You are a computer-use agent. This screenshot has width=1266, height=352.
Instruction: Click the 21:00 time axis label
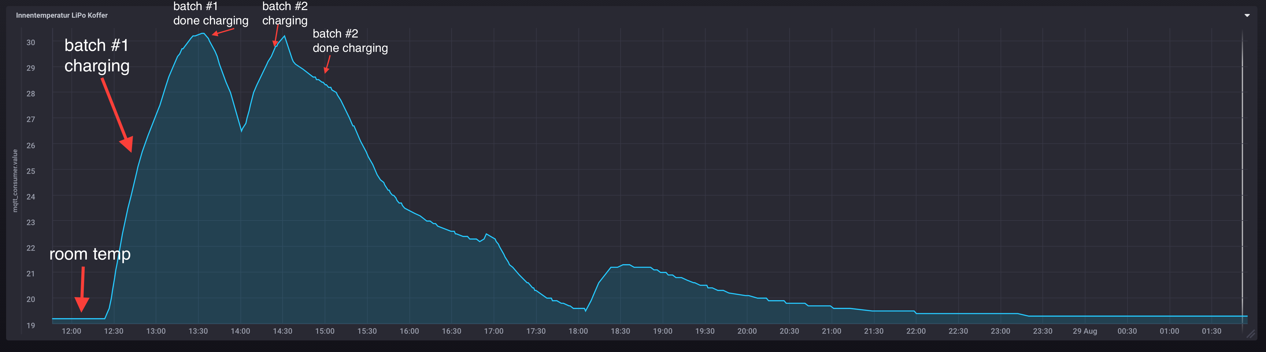pos(831,331)
